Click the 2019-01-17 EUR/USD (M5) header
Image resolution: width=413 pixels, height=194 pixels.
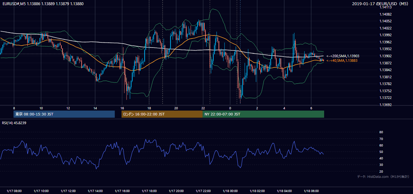click(x=380, y=4)
